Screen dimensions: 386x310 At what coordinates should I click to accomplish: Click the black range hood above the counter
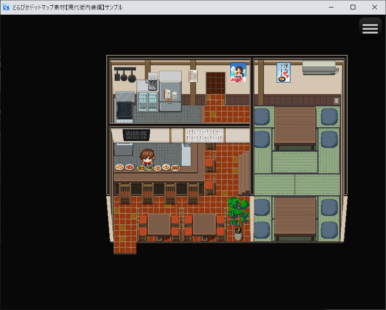point(137,134)
